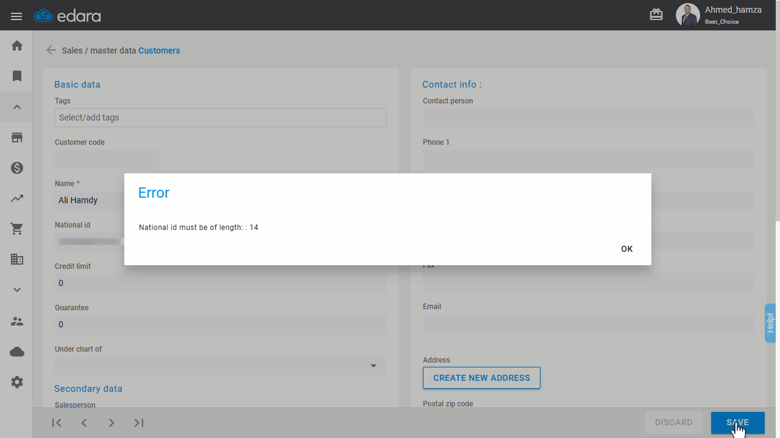Click the Email field

tap(589, 323)
